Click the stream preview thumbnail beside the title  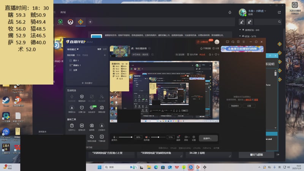[120, 51]
